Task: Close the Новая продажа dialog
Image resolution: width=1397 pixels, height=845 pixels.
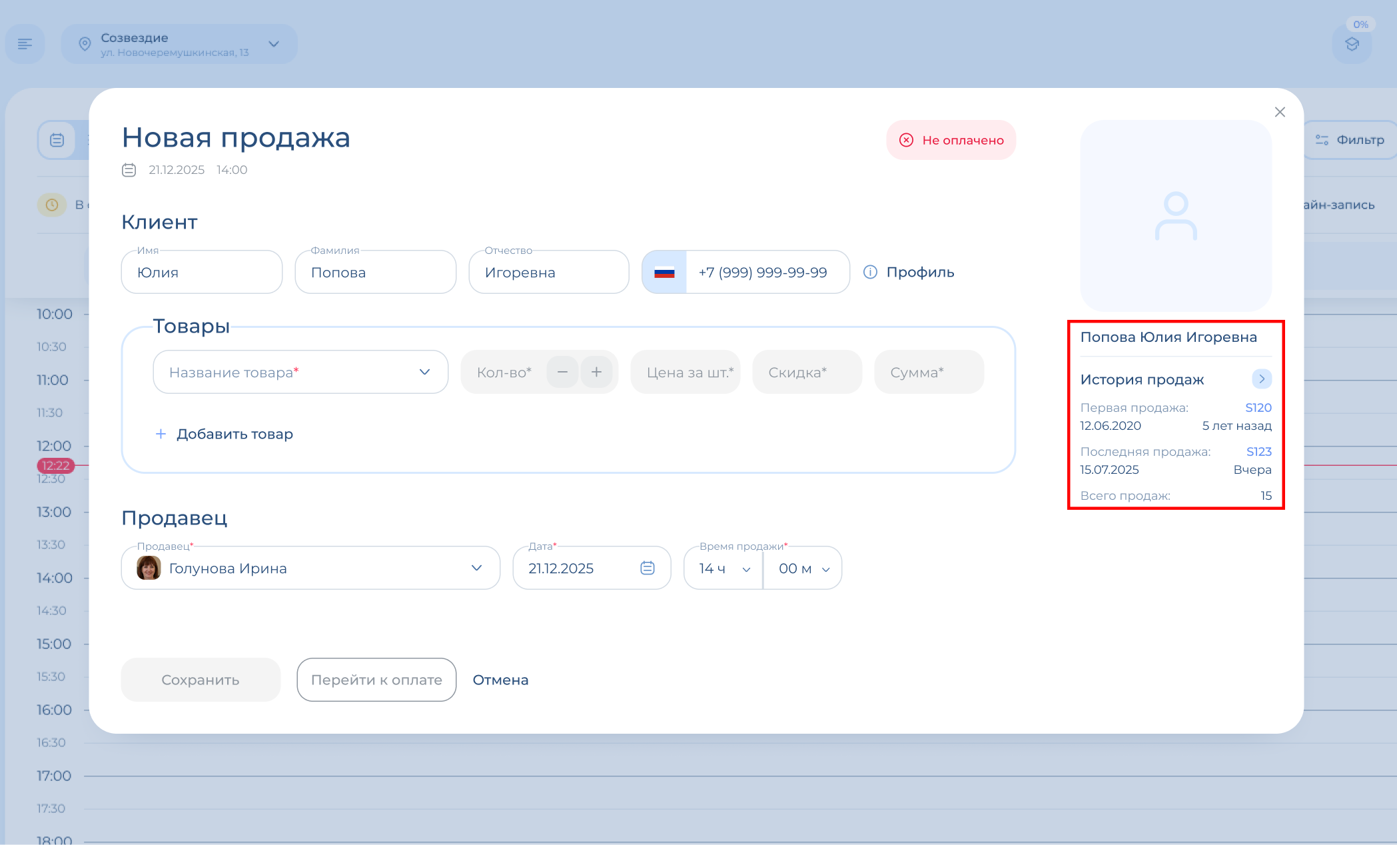Action: click(1279, 112)
